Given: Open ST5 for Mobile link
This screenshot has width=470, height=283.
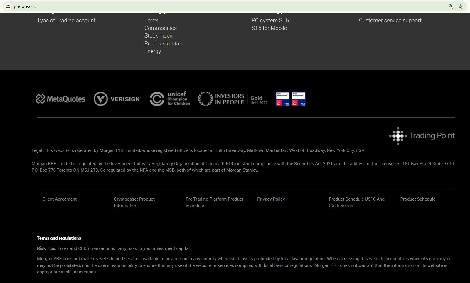Looking at the screenshot, I should point(269,28).
